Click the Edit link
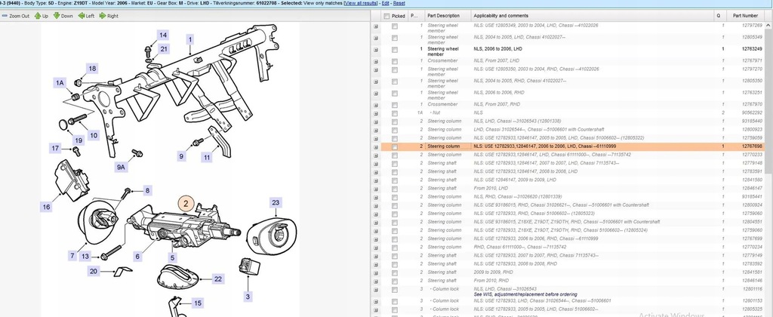The height and width of the screenshot is (317, 773). click(386, 3)
